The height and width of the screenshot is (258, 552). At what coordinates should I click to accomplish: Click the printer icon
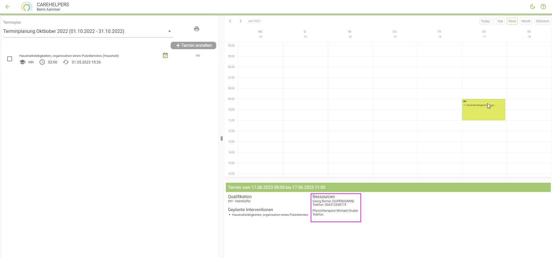pos(197,29)
